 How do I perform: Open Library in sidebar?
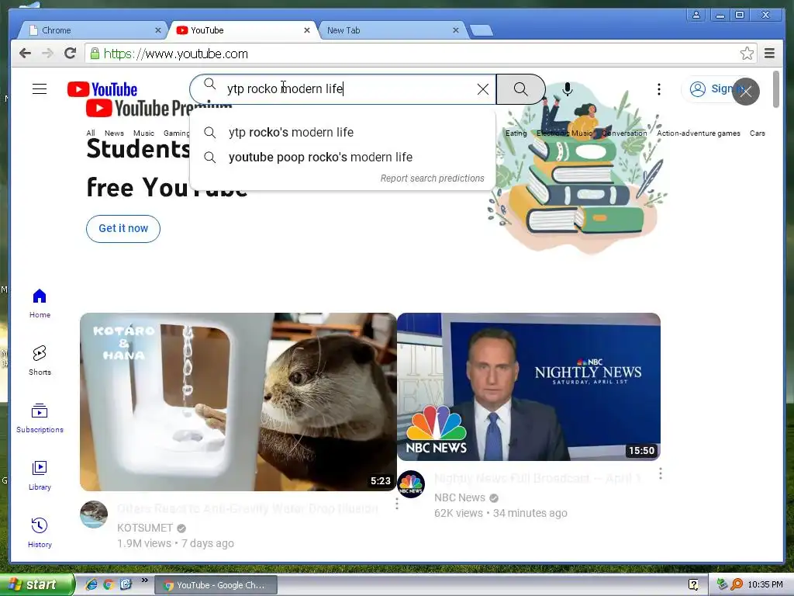[40, 476]
